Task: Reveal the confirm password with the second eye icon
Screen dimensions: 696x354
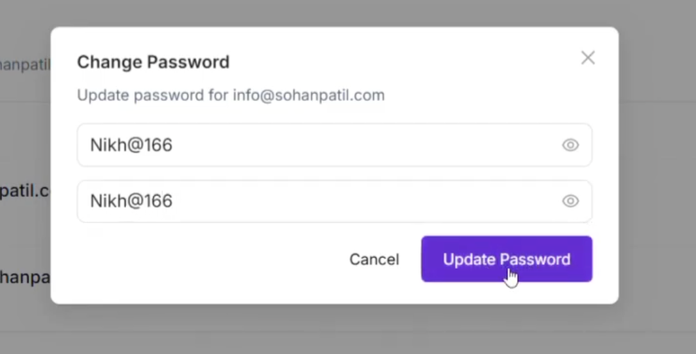Action: [x=570, y=201]
